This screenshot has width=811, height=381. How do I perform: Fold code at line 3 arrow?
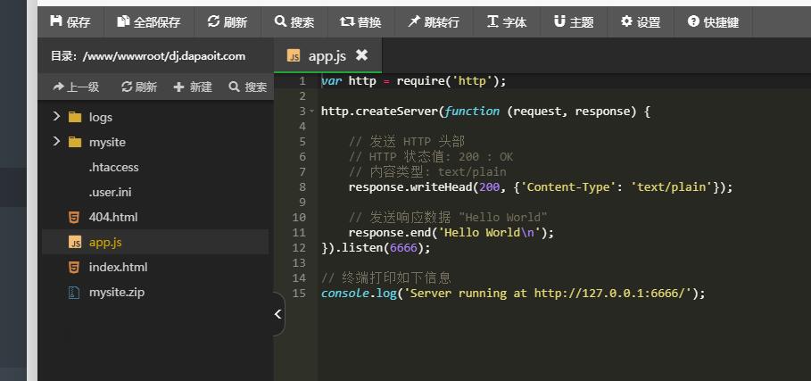[x=311, y=112]
